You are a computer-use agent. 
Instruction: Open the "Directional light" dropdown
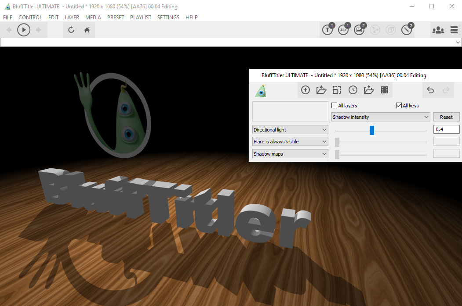pyautogui.click(x=290, y=130)
